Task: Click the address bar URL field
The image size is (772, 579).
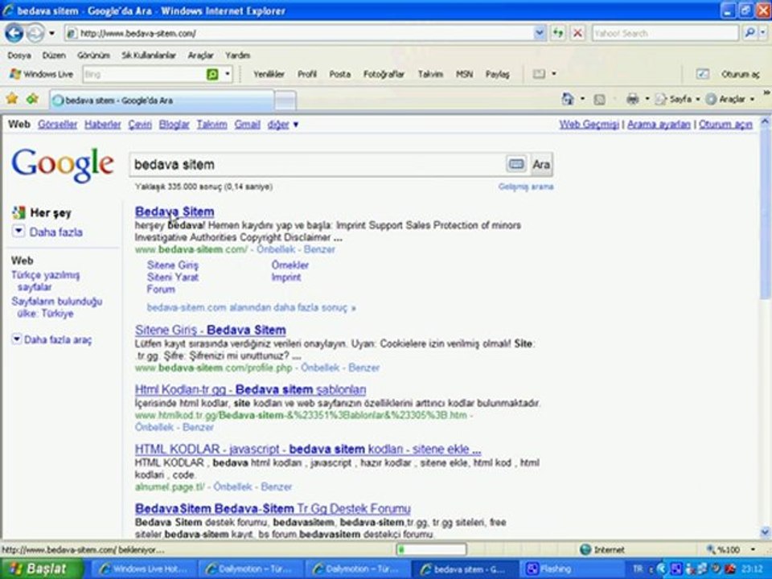Action: [x=299, y=34]
